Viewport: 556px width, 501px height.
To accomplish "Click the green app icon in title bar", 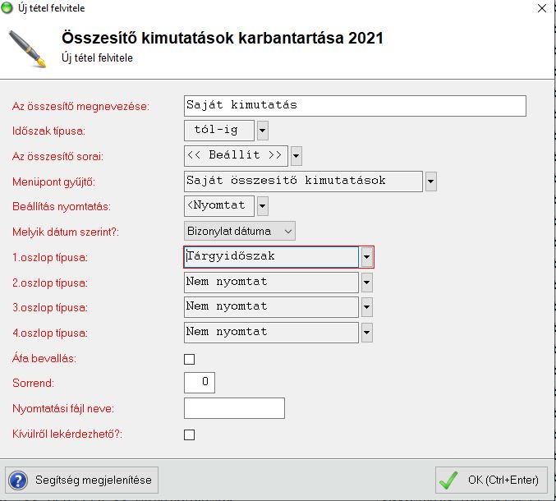I will [7, 8].
